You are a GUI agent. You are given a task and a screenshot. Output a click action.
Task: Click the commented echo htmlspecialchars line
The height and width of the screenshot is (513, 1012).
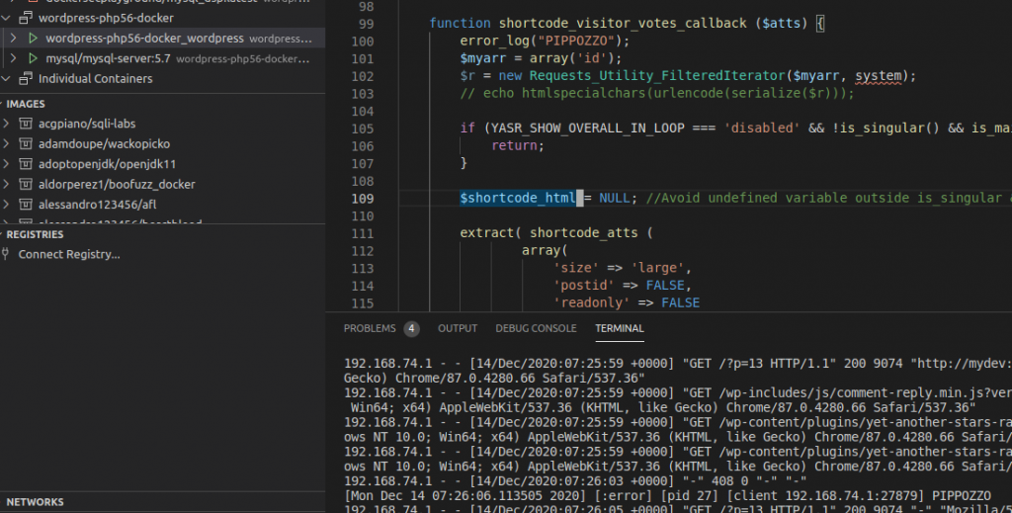click(657, 93)
